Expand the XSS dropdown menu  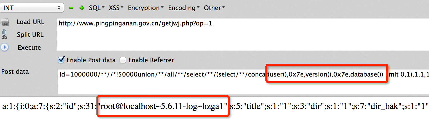116,8
